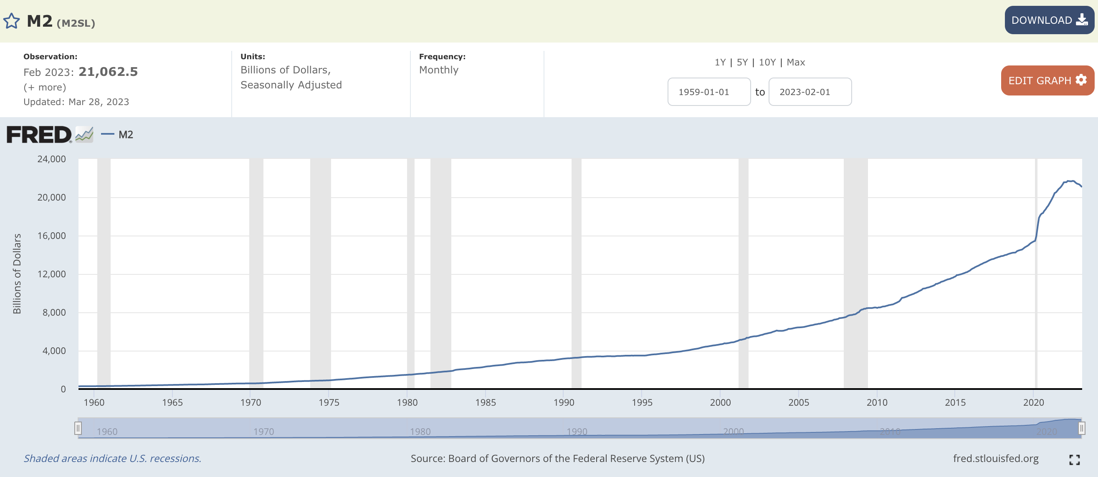Click the 1995 x-axis label
The image size is (1098, 477).
[642, 402]
